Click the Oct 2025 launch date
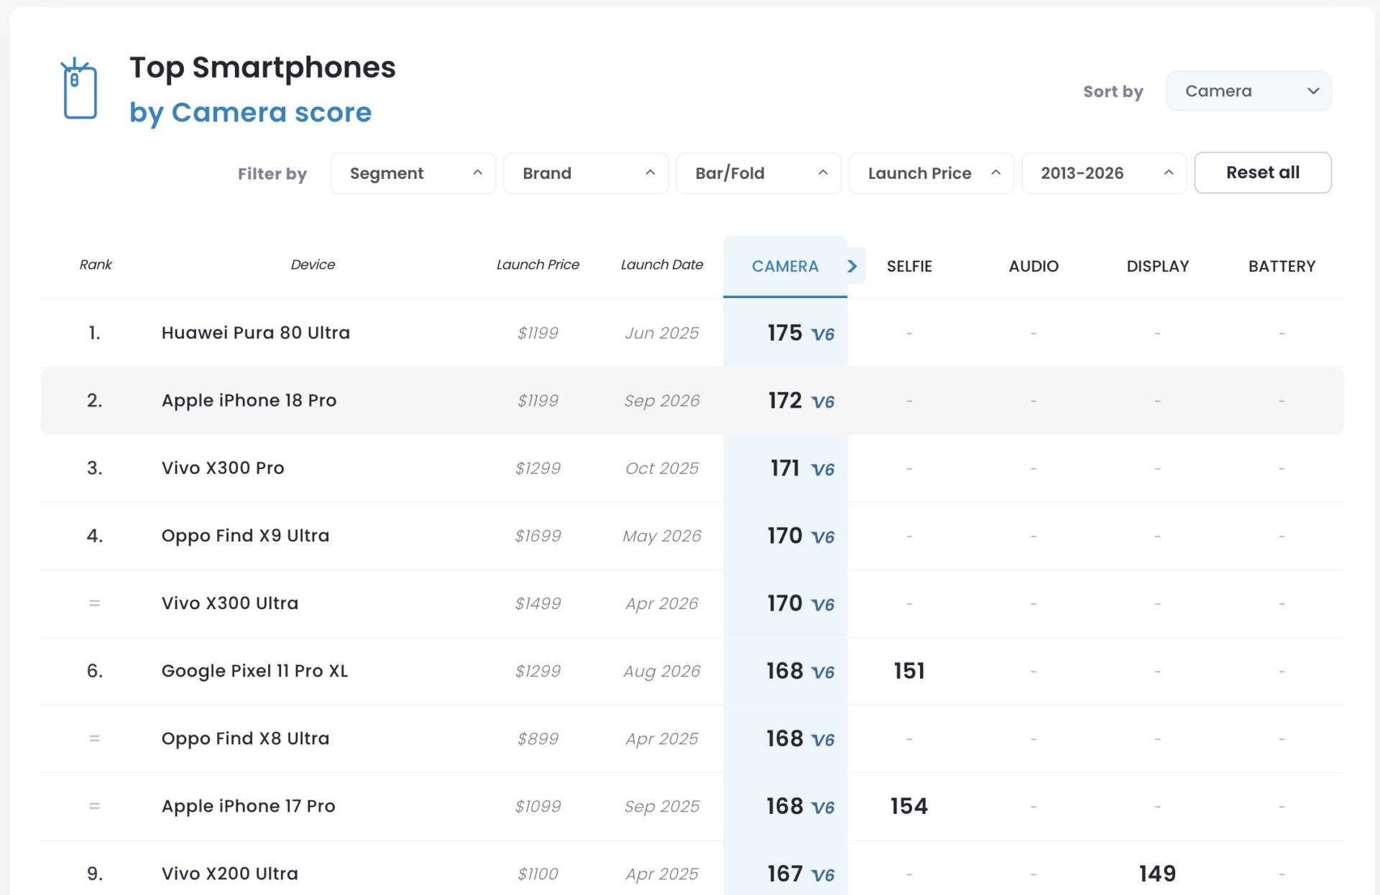 662,468
